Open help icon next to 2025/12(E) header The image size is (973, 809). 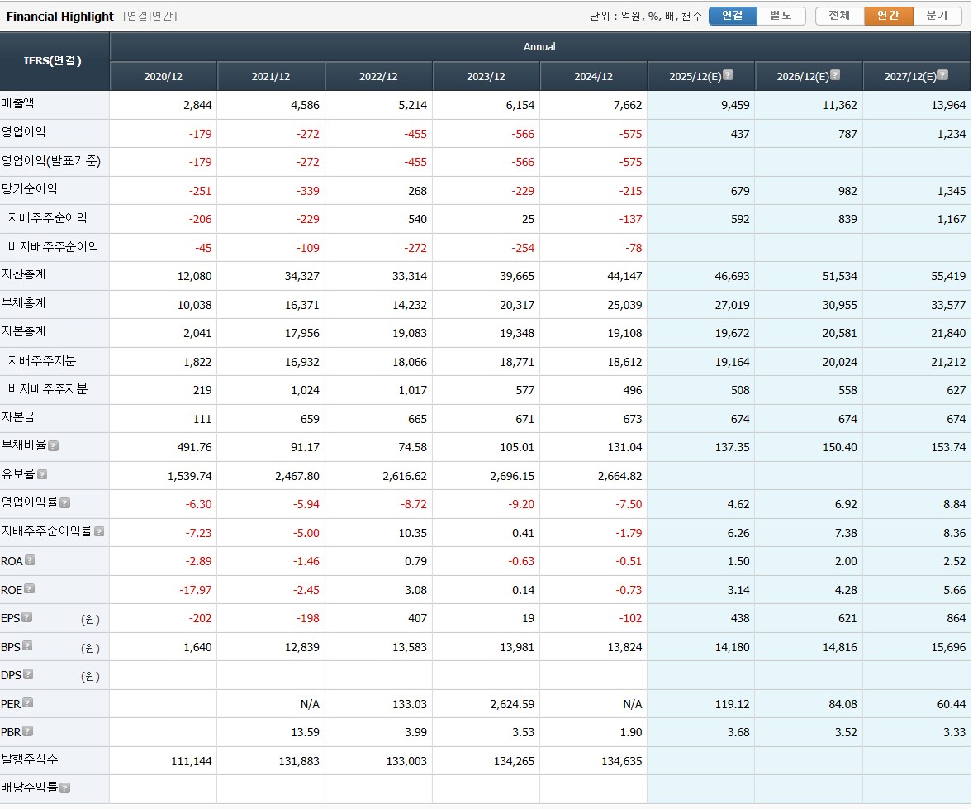(x=728, y=75)
